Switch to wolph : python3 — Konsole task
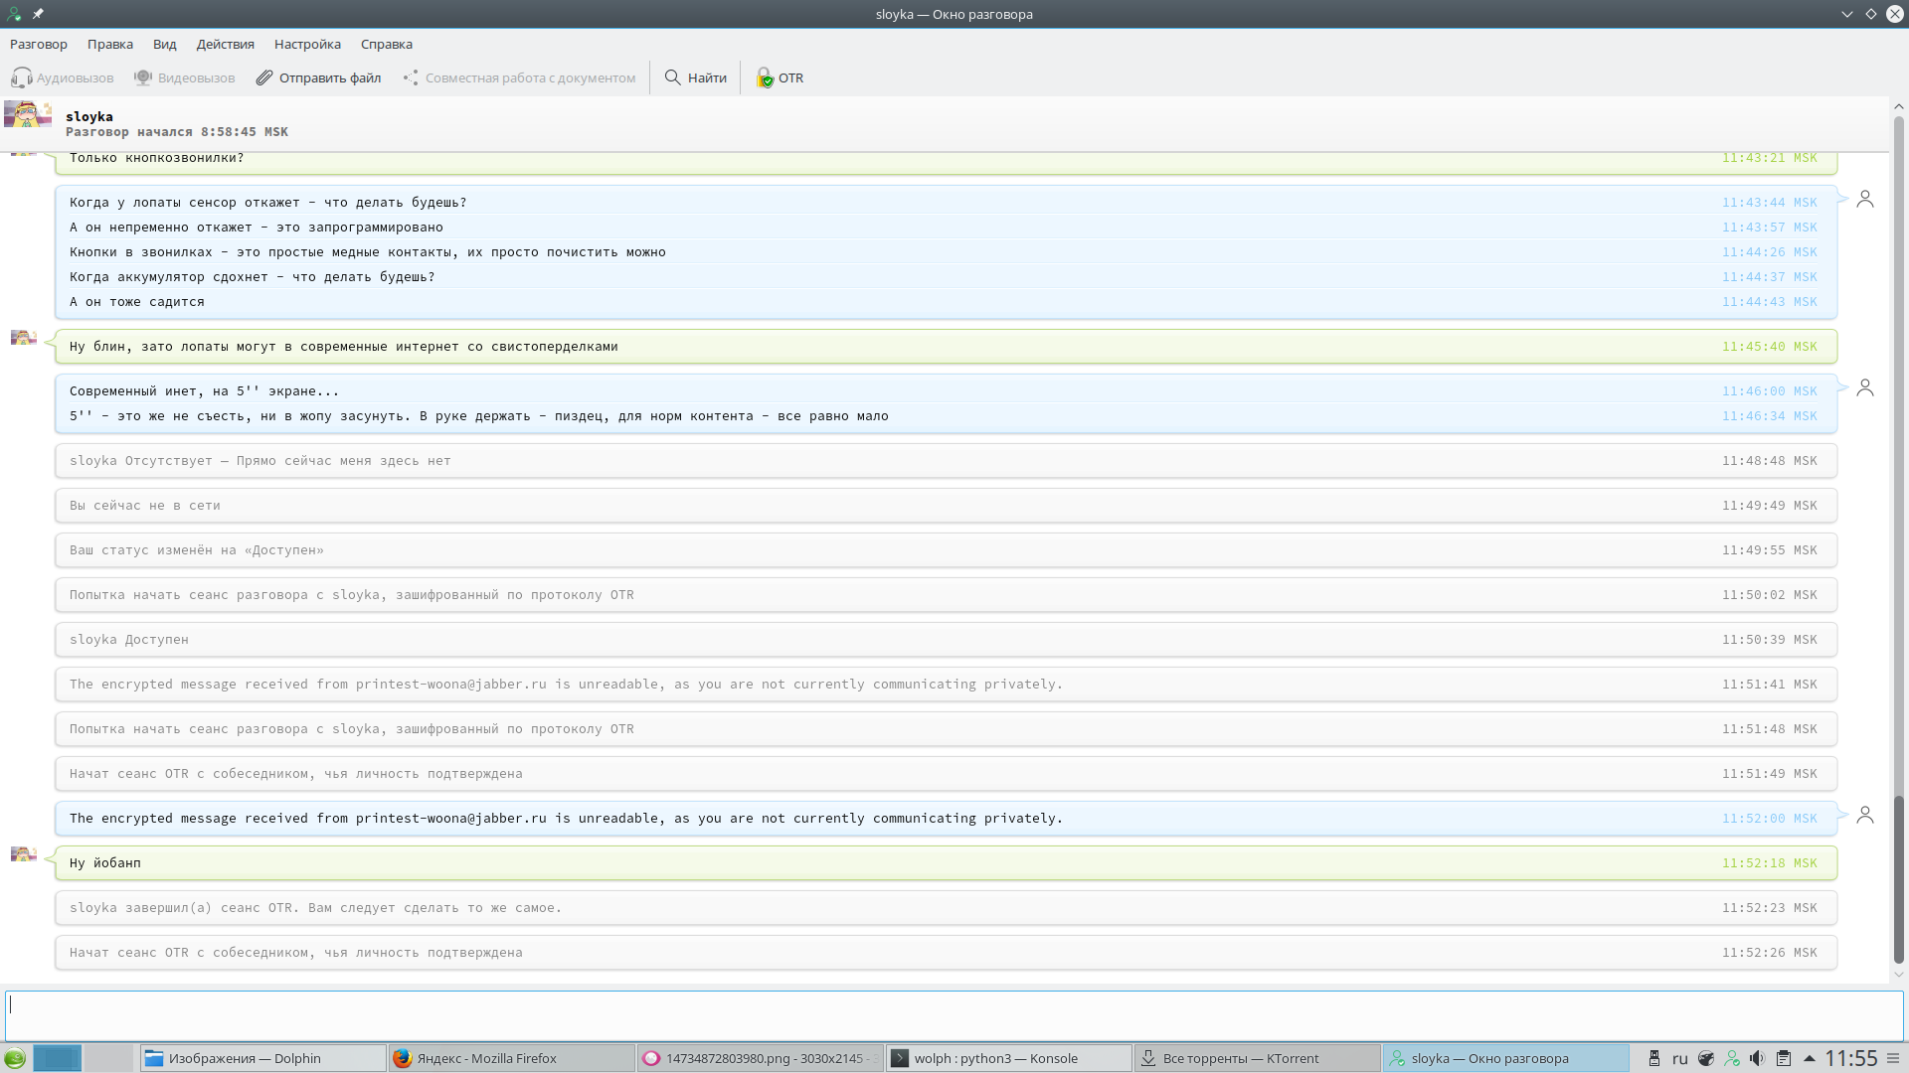The height and width of the screenshot is (1073, 1909). pyautogui.click(x=1008, y=1058)
